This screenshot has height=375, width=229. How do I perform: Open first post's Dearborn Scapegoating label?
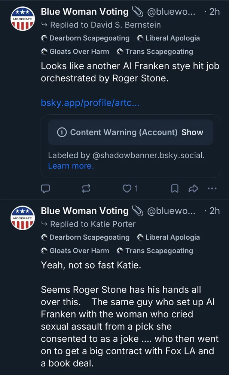pyautogui.click(x=85, y=38)
